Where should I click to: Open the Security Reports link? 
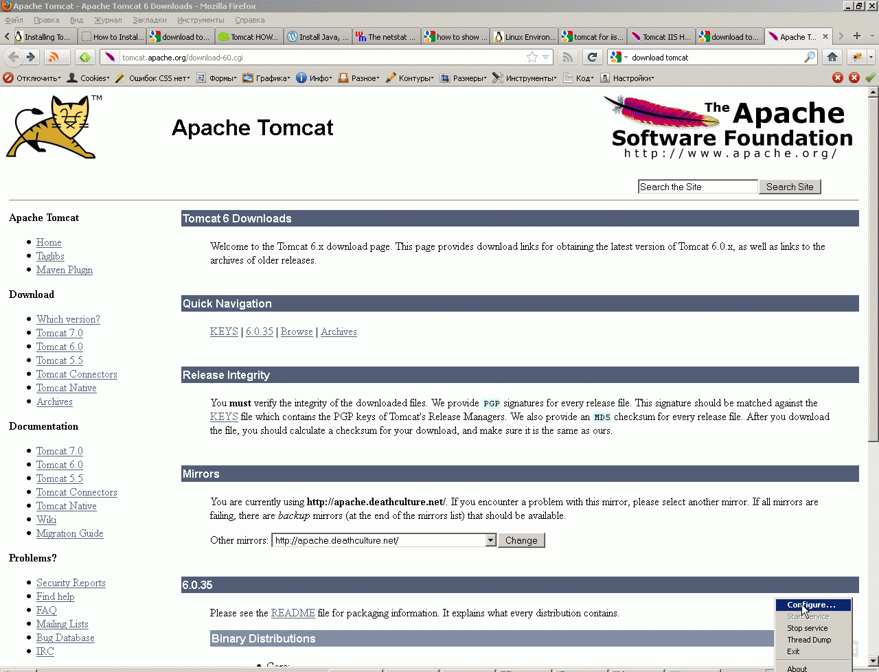click(71, 583)
